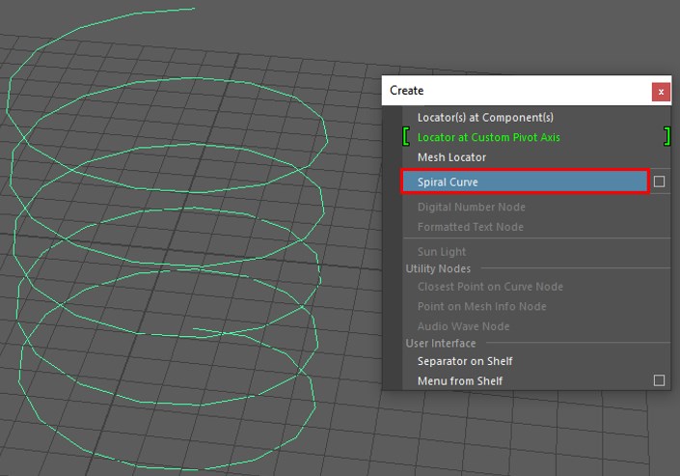680x476 pixels.
Task: Close the Create menu panel
Action: tap(661, 92)
